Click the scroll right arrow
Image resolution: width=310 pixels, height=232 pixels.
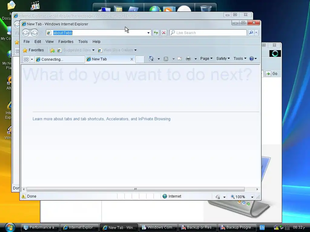point(257,189)
